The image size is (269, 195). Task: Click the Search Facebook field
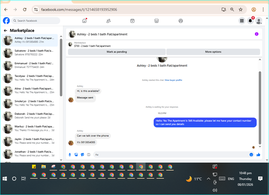(36, 20)
